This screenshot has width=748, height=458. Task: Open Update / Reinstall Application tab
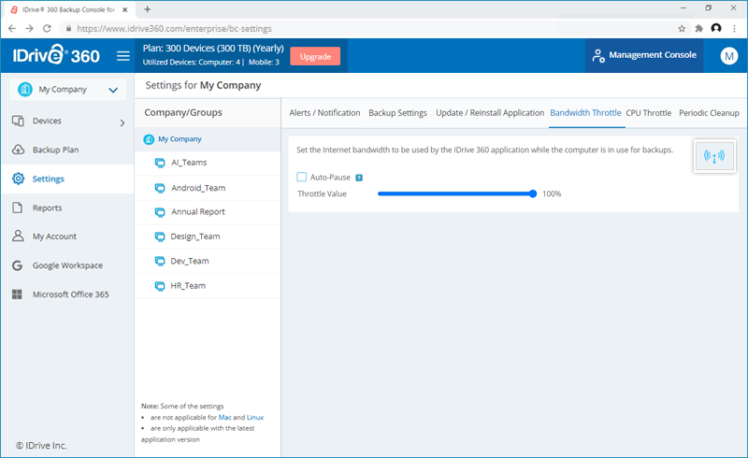(x=490, y=113)
